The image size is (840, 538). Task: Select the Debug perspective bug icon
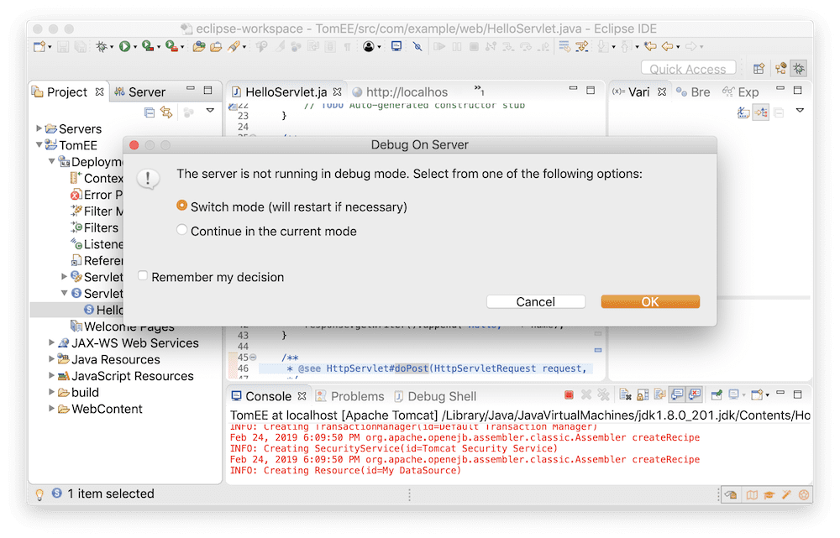[x=799, y=69]
